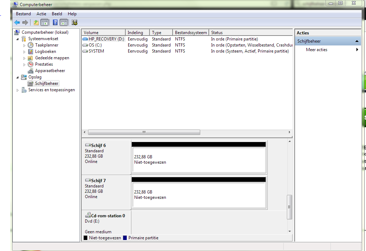This screenshot has height=251, width=366.
Task: Toggle the Show/Hide Console Tree icon
Action: pos(45,22)
